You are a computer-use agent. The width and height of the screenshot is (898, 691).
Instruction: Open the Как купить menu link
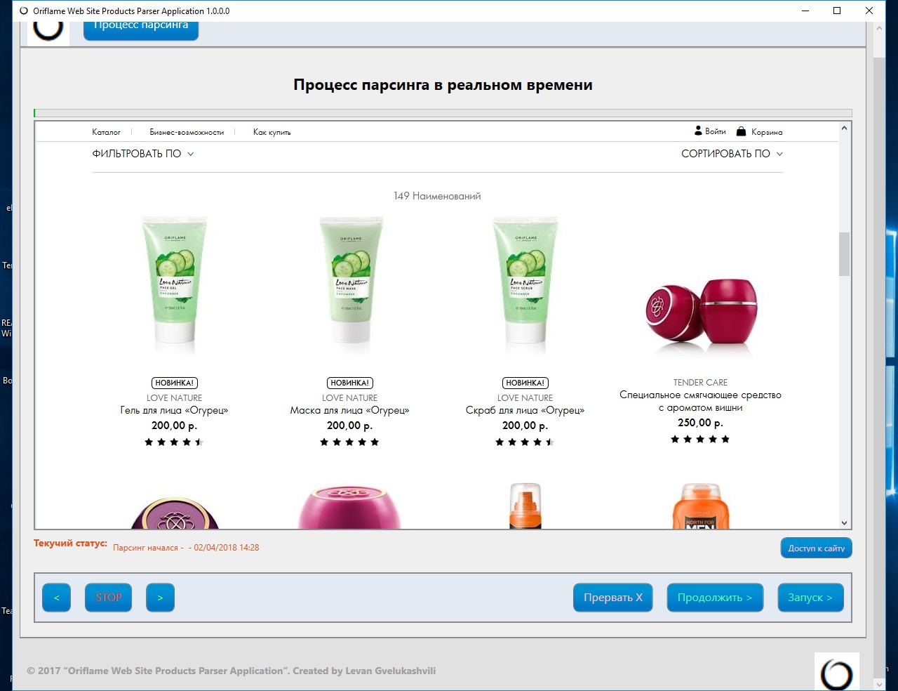[x=272, y=132]
